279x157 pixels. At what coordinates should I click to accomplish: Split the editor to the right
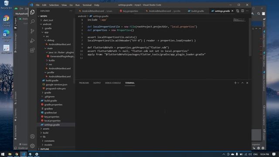[x=242, y=11]
